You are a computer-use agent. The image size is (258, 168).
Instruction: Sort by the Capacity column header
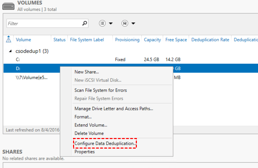152,40
